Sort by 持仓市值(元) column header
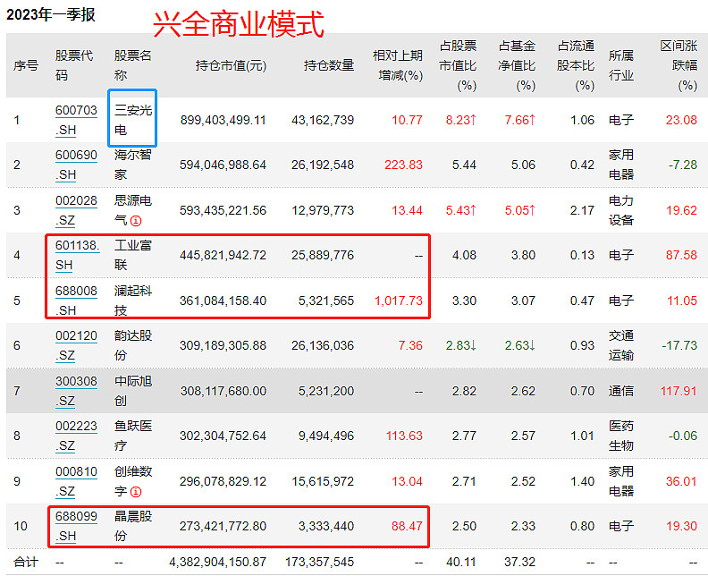This screenshot has height=576, width=708. click(231, 66)
